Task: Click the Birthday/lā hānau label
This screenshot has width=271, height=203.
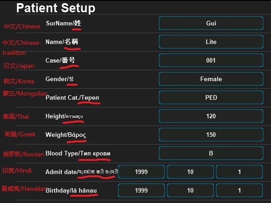Action: click(71, 190)
